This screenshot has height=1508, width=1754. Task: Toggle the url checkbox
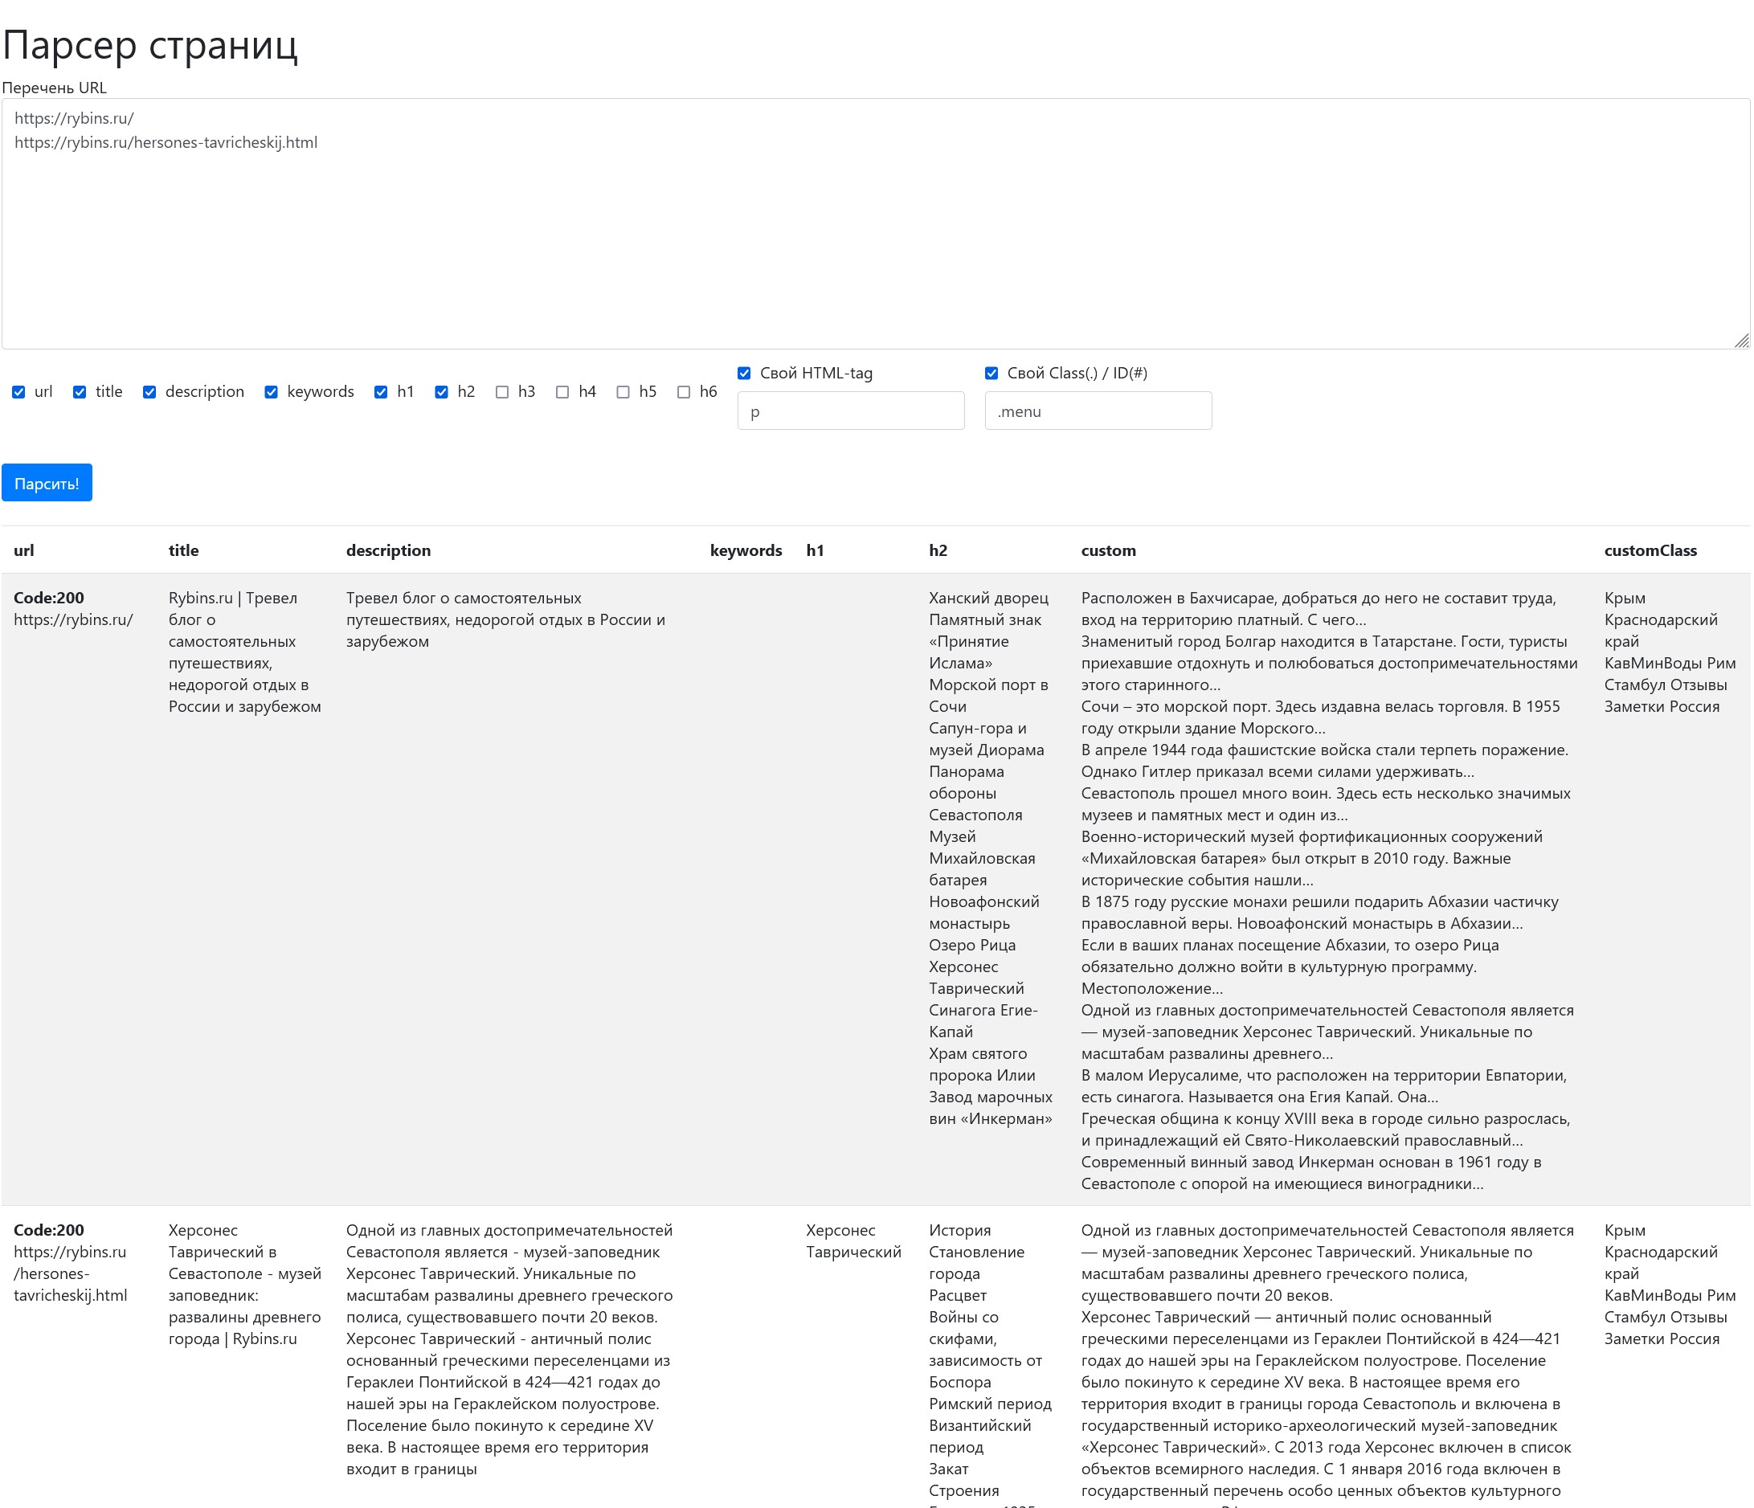pyautogui.click(x=18, y=392)
